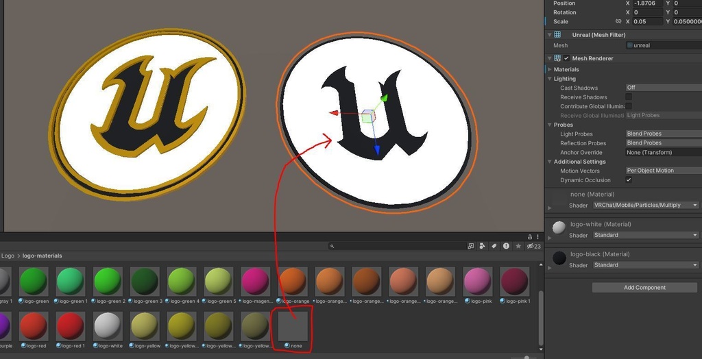Click the blue Z-axis gizmo arrow
702x359 pixels.
pyautogui.click(x=376, y=149)
